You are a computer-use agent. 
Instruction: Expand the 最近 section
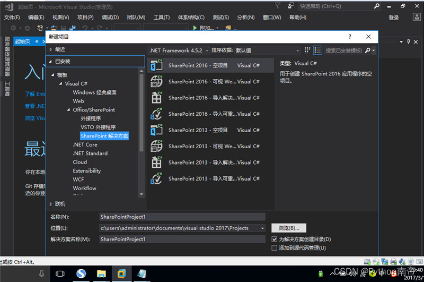pos(50,49)
